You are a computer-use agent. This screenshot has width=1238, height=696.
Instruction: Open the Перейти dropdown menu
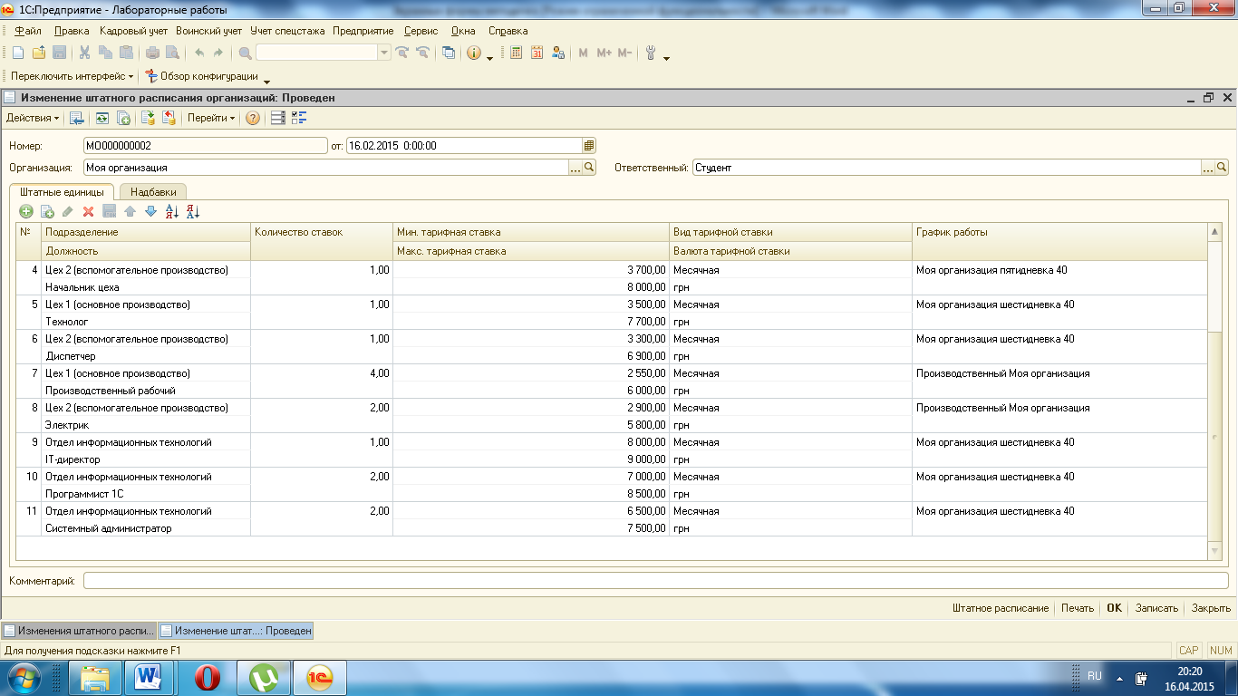211,118
